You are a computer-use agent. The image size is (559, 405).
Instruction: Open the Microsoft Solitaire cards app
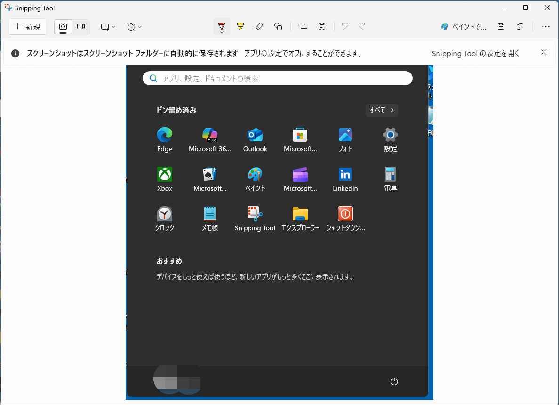210,179
